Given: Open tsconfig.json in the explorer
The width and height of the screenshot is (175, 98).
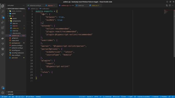Looking at the screenshot, I should [16, 50].
